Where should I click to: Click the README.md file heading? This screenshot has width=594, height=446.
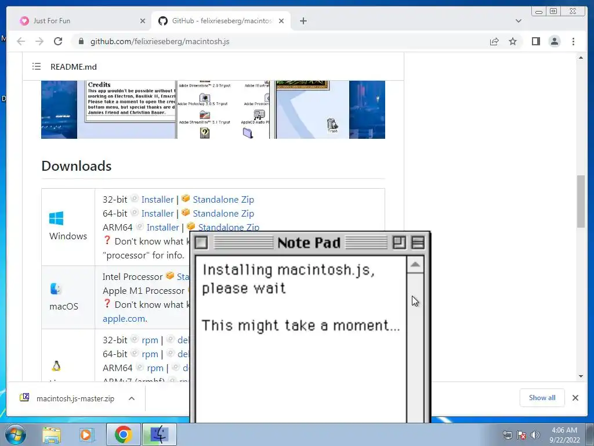(74, 67)
